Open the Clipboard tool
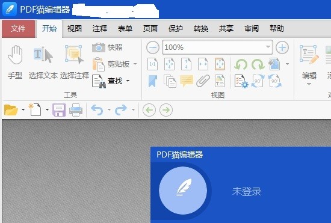Viewport: 331px width, 223px height. pyautogui.click(x=112, y=64)
